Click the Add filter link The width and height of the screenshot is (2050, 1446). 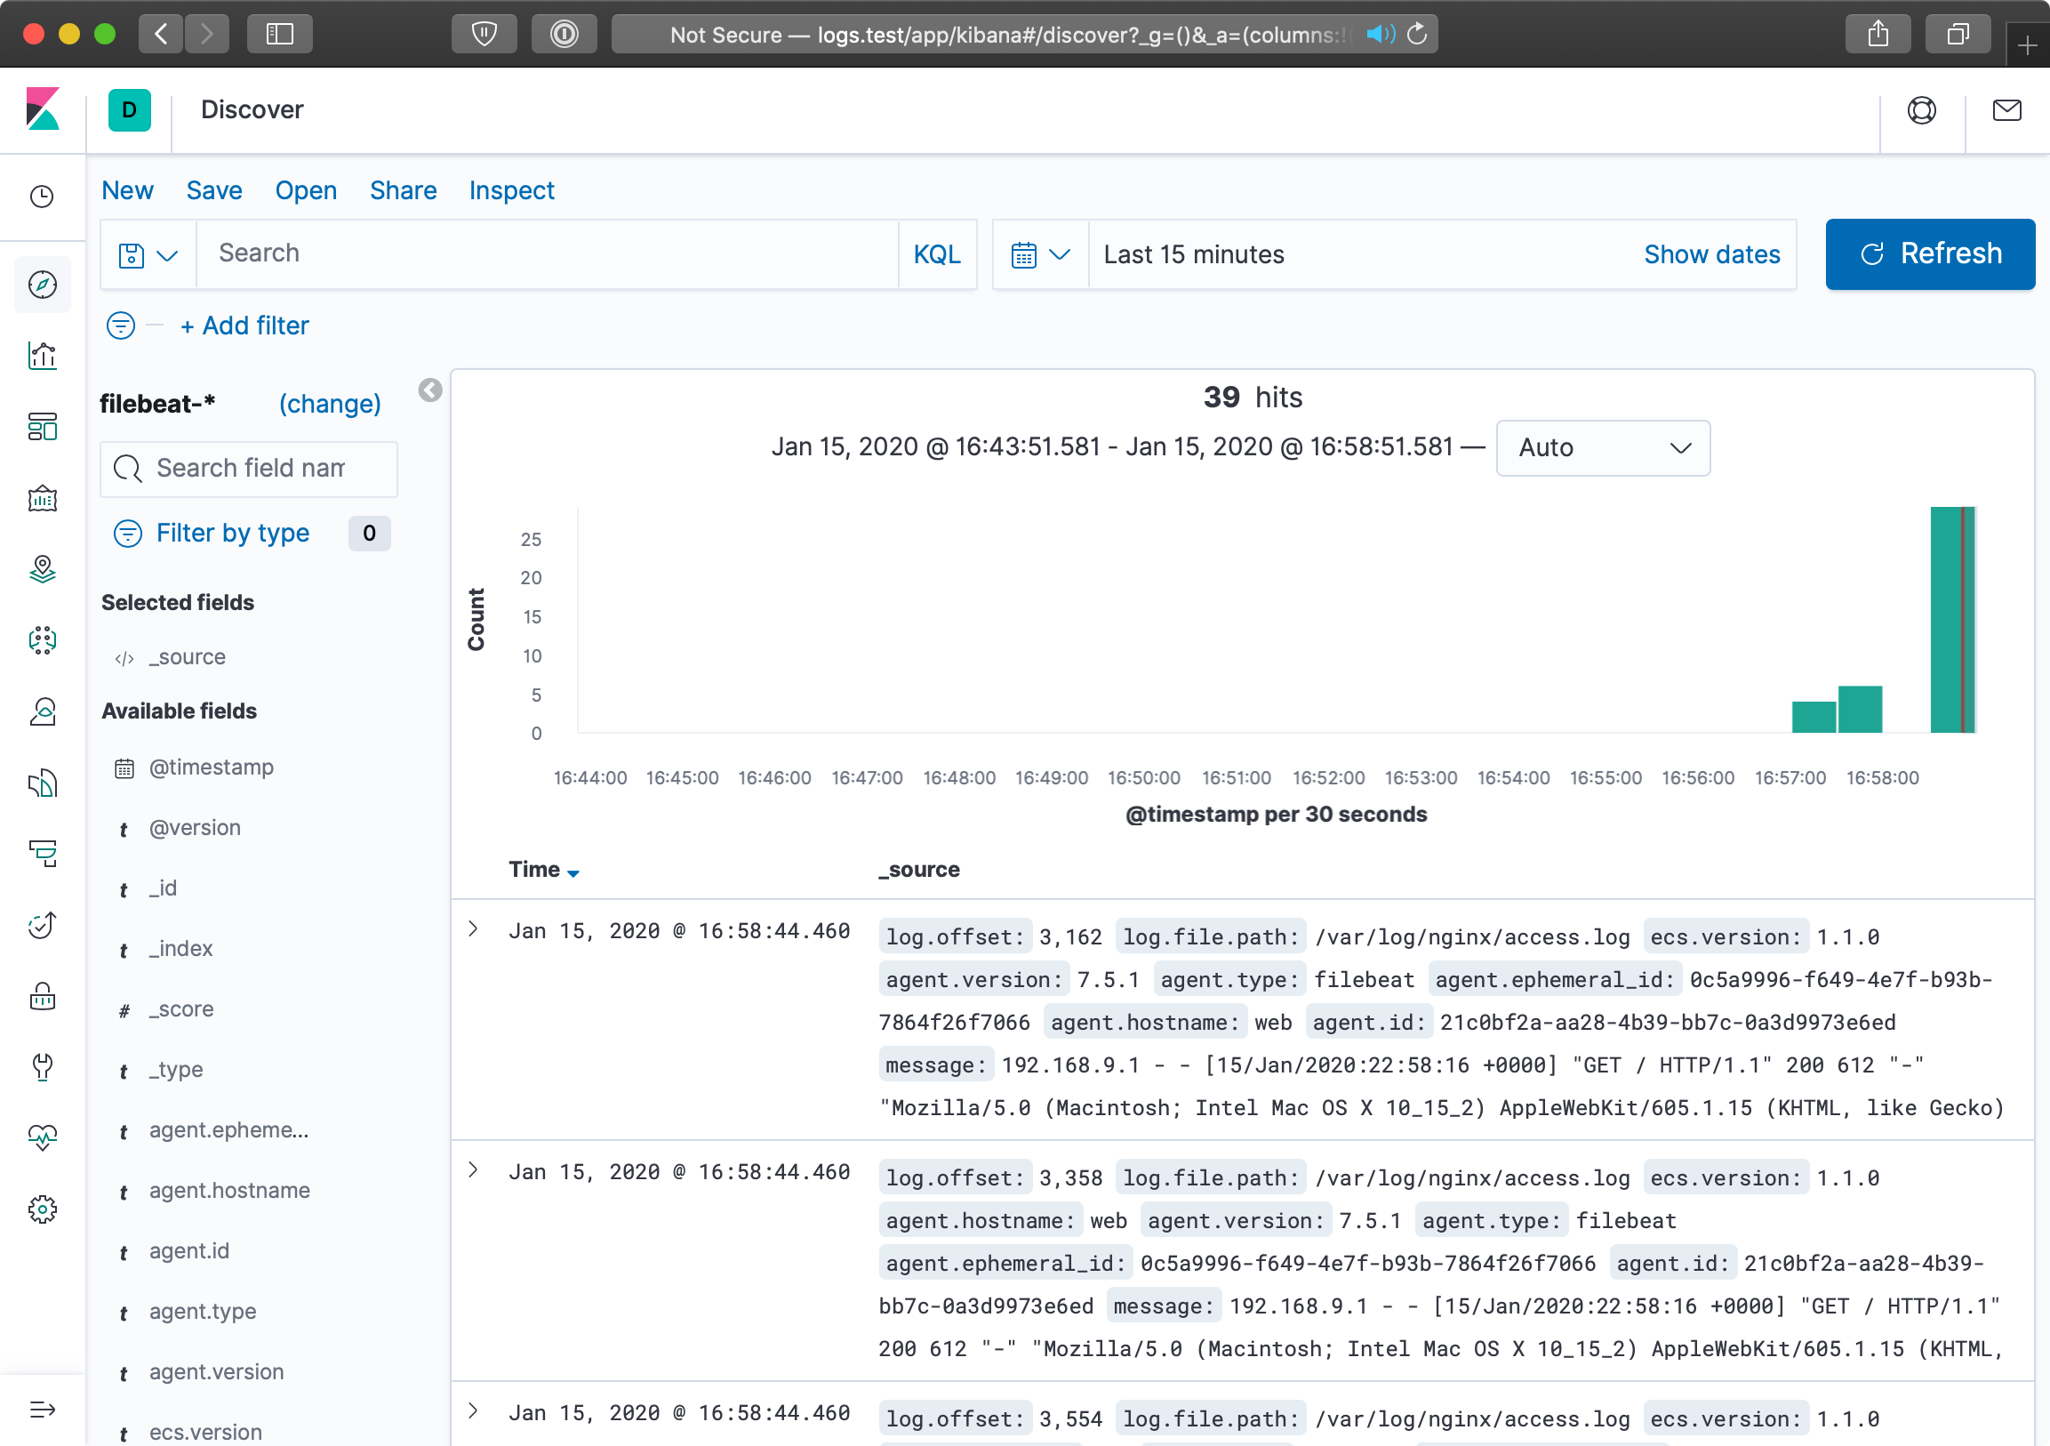pos(244,326)
